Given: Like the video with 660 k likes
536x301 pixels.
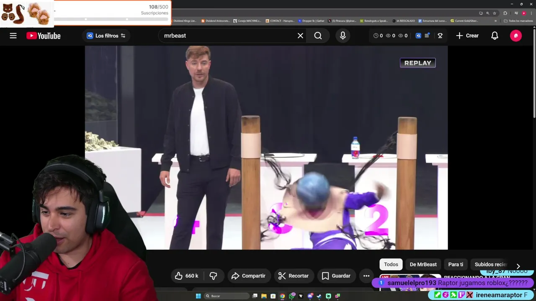Looking at the screenshot, I should (186, 276).
